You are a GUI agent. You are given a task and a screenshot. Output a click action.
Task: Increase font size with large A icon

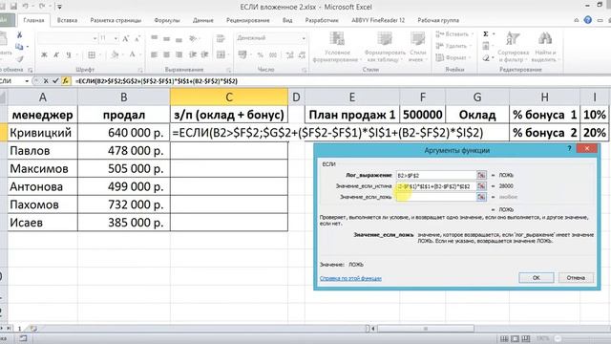coord(125,38)
